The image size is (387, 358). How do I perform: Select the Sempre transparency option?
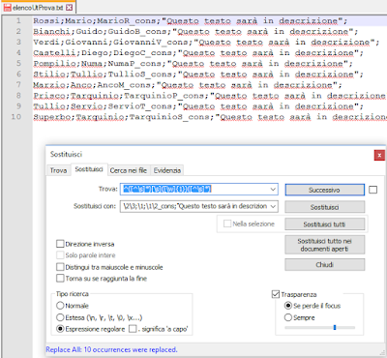pyautogui.click(x=288, y=317)
